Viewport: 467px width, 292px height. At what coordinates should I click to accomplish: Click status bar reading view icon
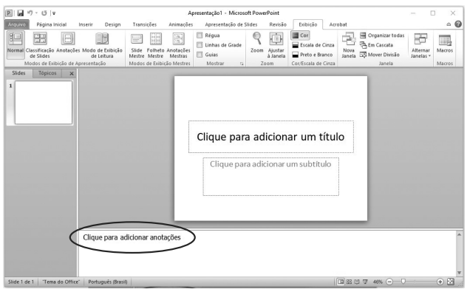357,282
